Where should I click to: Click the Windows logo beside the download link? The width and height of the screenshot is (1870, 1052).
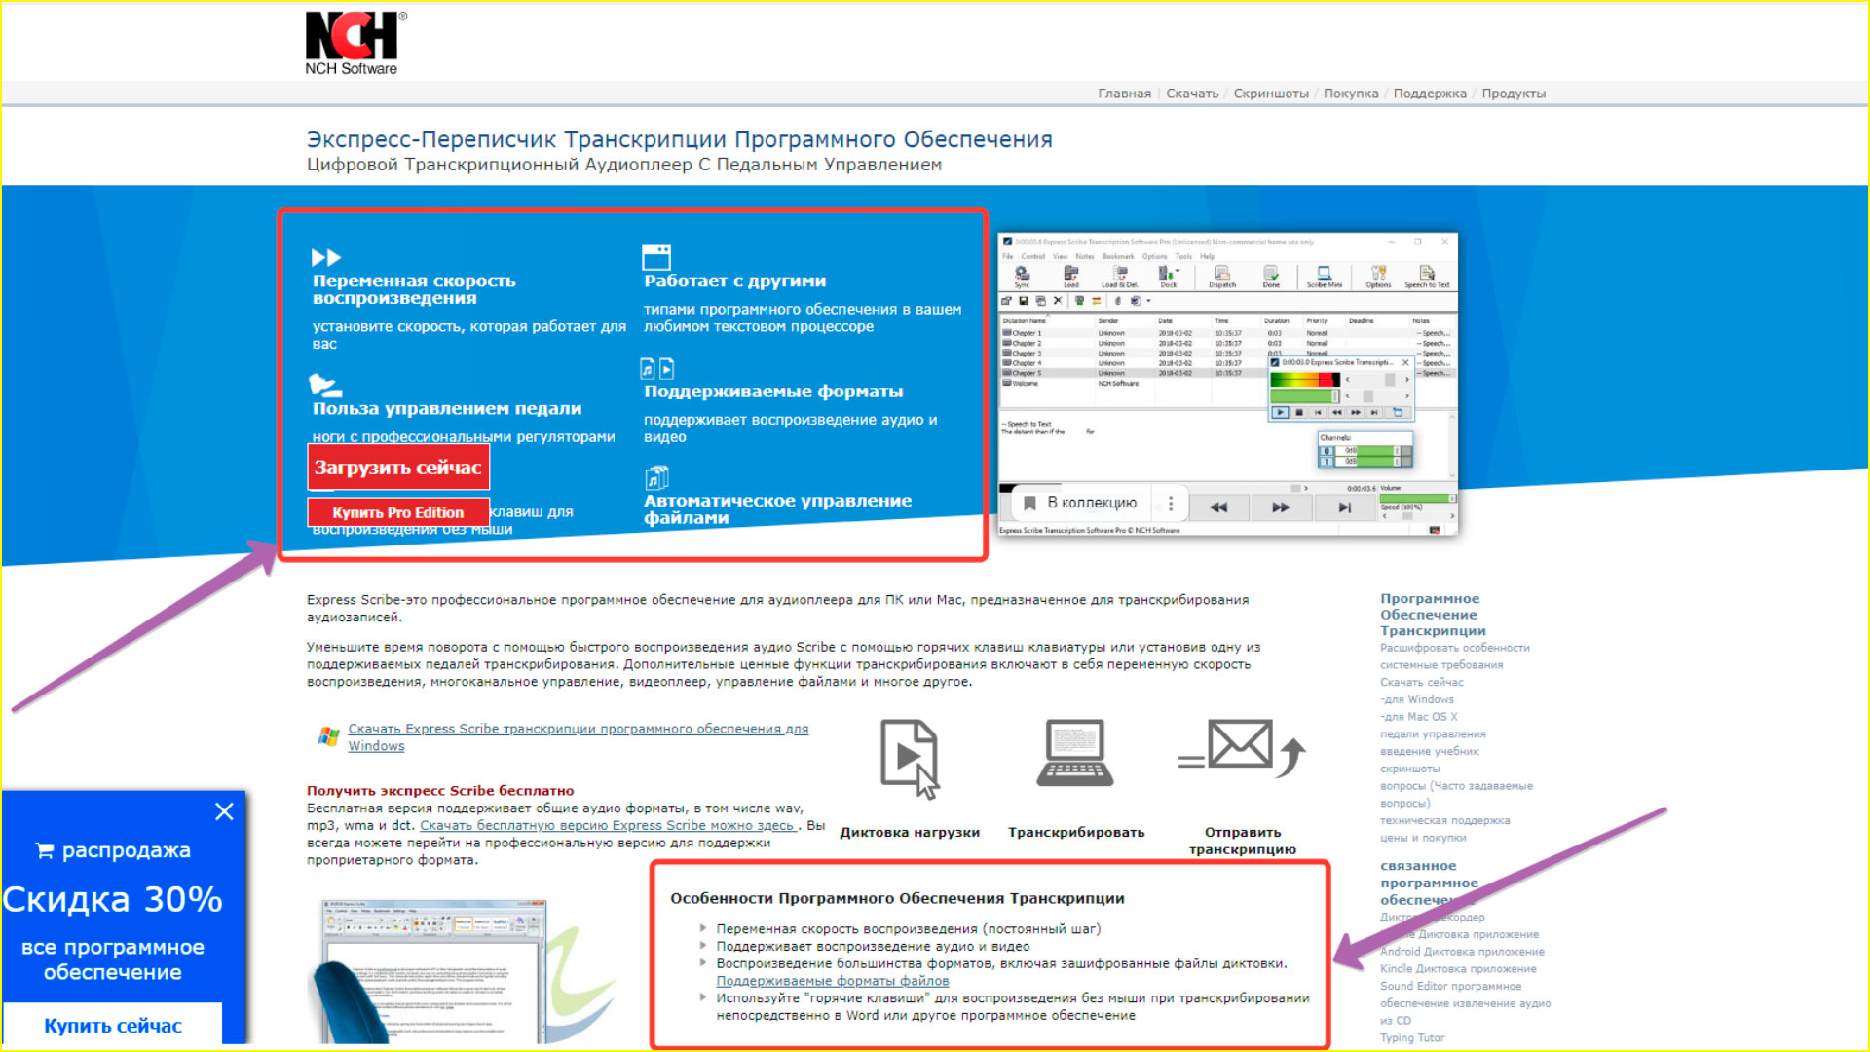[x=328, y=736]
